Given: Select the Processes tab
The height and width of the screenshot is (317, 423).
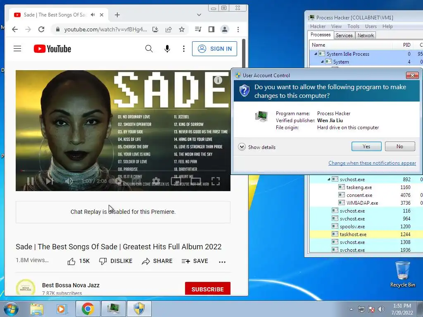Looking at the screenshot, I should (x=321, y=35).
